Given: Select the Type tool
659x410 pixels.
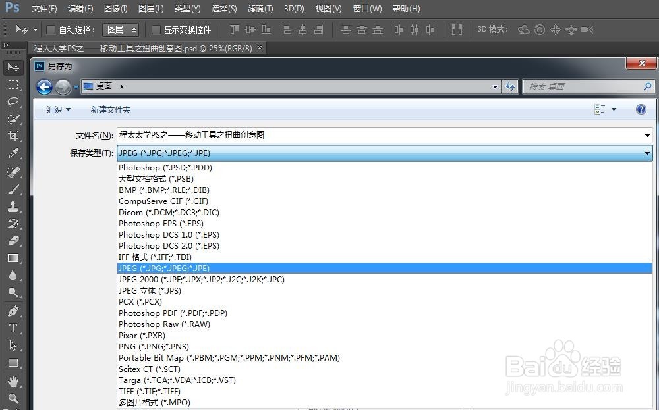Looking at the screenshot, I should (x=13, y=328).
